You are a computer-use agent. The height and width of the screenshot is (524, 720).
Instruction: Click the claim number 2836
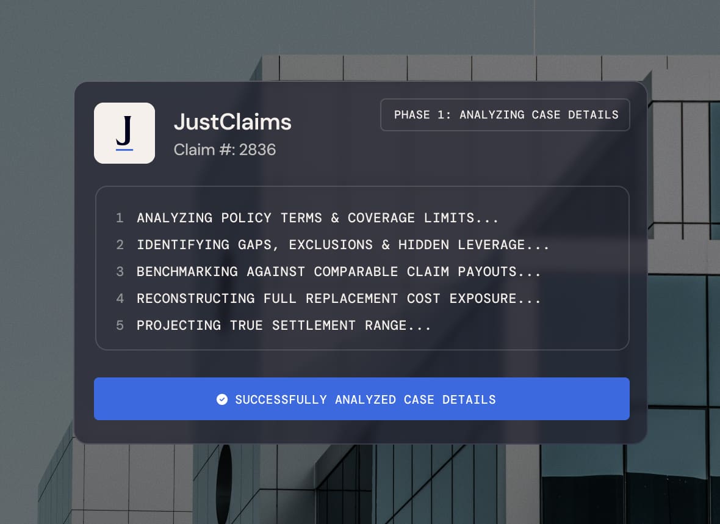[x=257, y=150]
